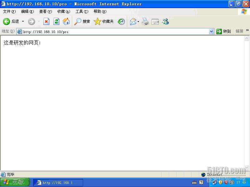The image size is (250, 187).
Task: Click the 这是研发的网页 page text
Action: point(22,43)
